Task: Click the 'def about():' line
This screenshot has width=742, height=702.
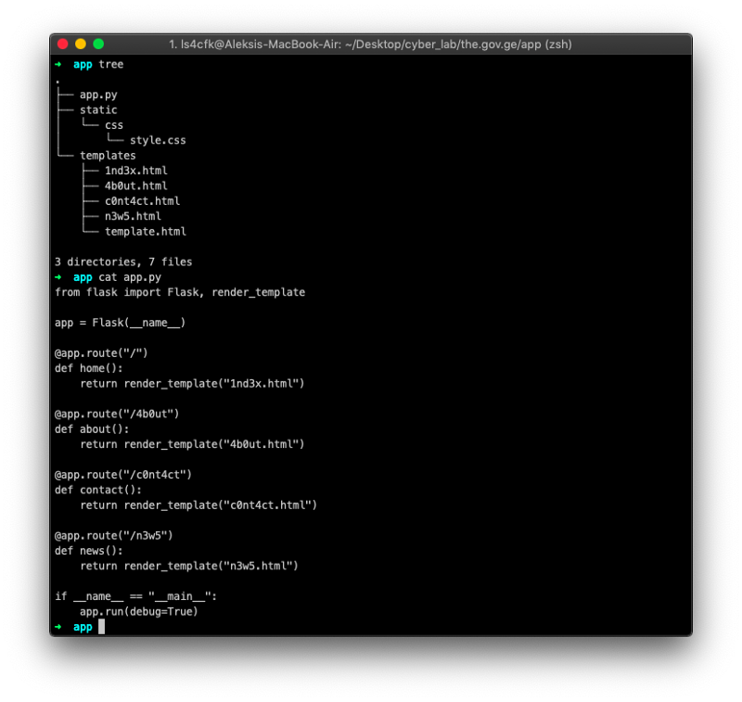Action: 92,429
